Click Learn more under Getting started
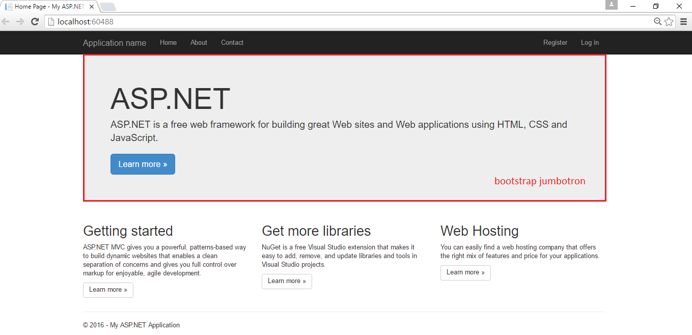Viewport: 692px width, 335px height. pos(108,290)
